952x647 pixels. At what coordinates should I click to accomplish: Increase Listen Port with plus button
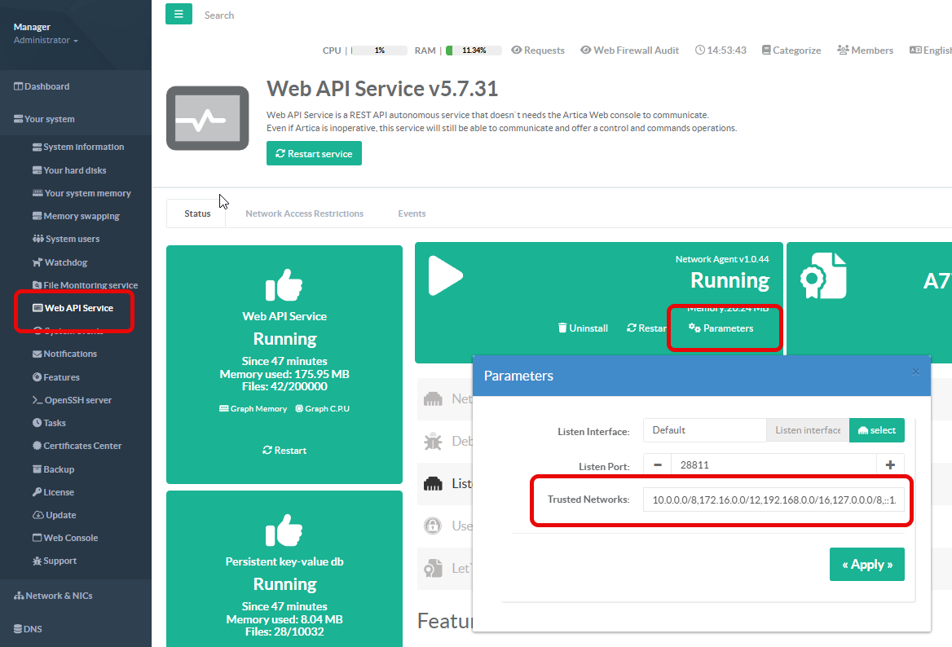(x=890, y=465)
